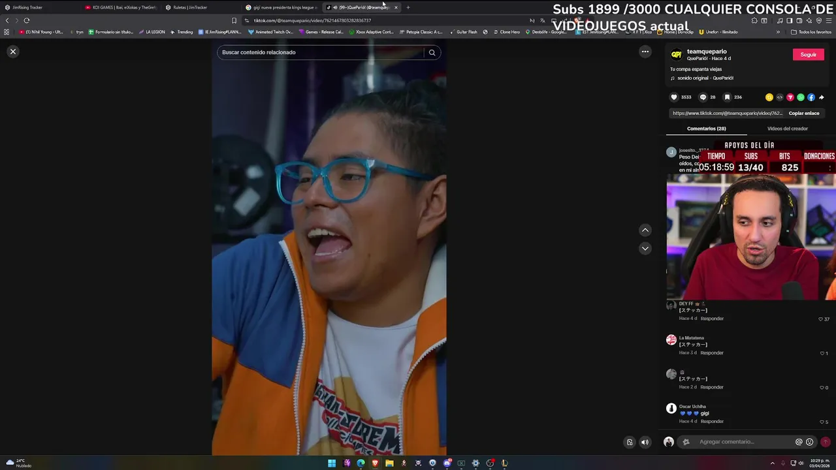Go to next video with down arrow
Screen dimensions: 836x470
[645, 248]
